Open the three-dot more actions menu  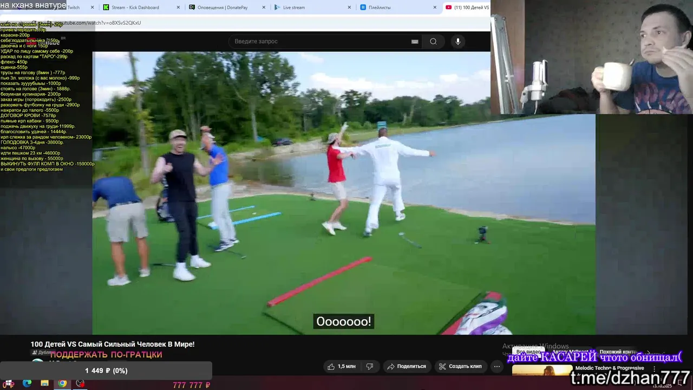click(496, 366)
